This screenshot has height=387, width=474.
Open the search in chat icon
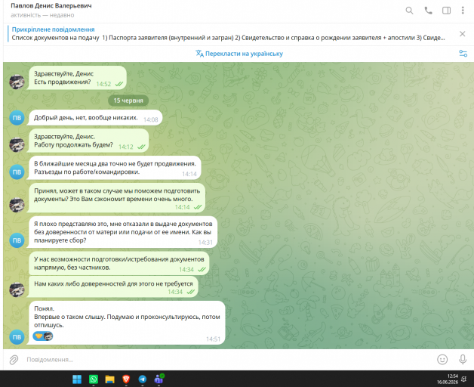[x=409, y=11]
